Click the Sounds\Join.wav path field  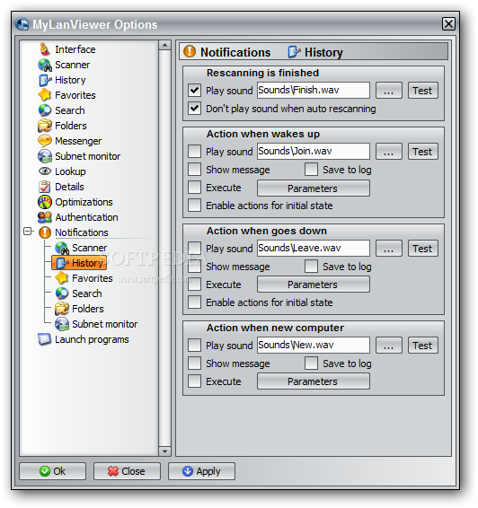314,151
